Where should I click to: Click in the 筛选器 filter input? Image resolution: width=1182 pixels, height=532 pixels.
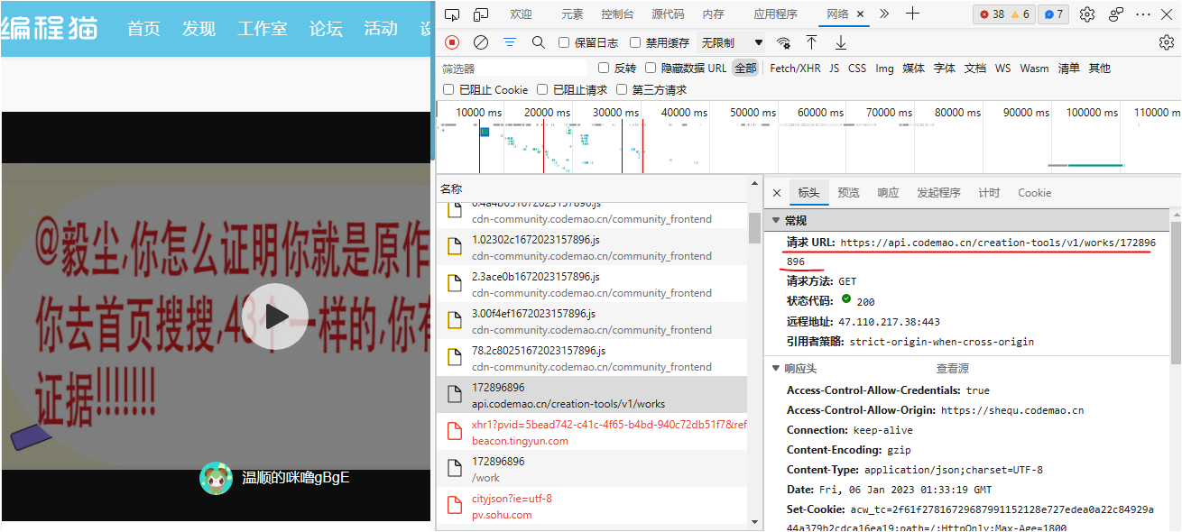tap(513, 69)
